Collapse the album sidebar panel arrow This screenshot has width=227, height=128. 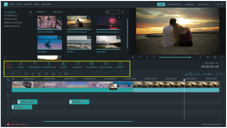tap(31, 12)
